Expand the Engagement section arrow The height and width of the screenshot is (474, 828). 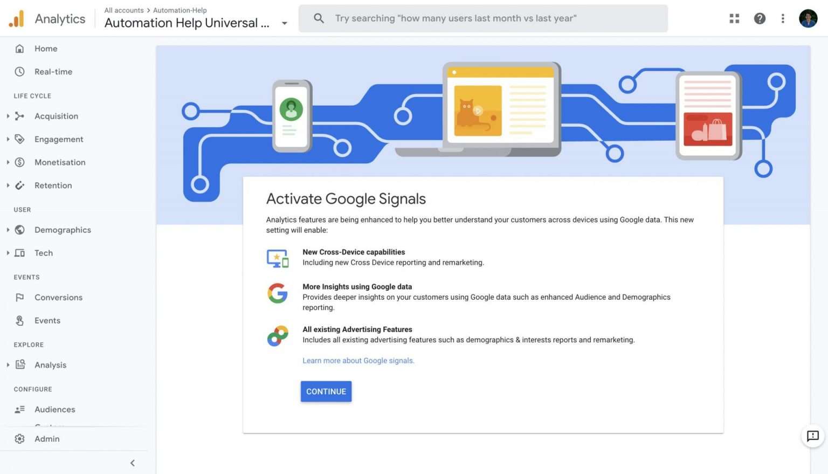(8, 139)
